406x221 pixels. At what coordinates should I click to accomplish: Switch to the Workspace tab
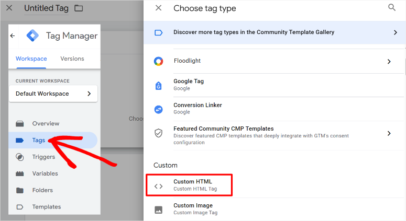click(31, 59)
